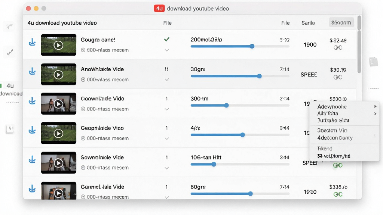Click Sarile column header
The image size is (383, 215).
pyautogui.click(x=308, y=23)
